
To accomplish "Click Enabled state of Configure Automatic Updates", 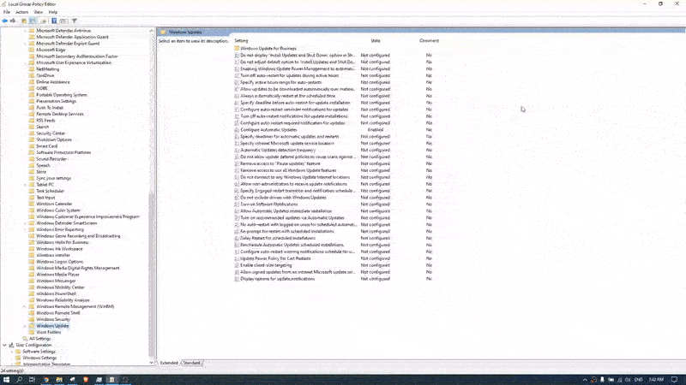I will [376, 130].
